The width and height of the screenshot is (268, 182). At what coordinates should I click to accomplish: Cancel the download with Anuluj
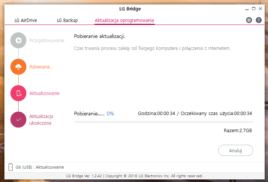(x=236, y=150)
